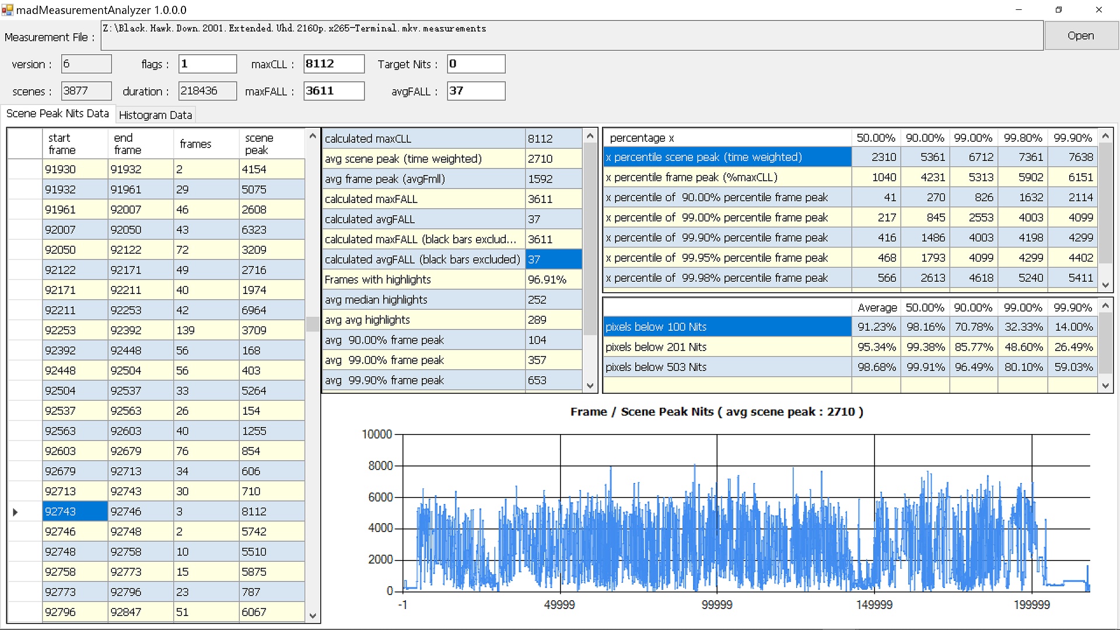This screenshot has width=1120, height=630.
Task: Click the scenes count field
Action: [86, 91]
